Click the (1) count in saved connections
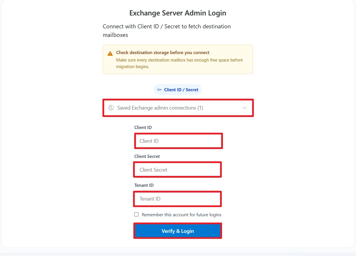The height and width of the screenshot is (256, 356). tap(200, 108)
